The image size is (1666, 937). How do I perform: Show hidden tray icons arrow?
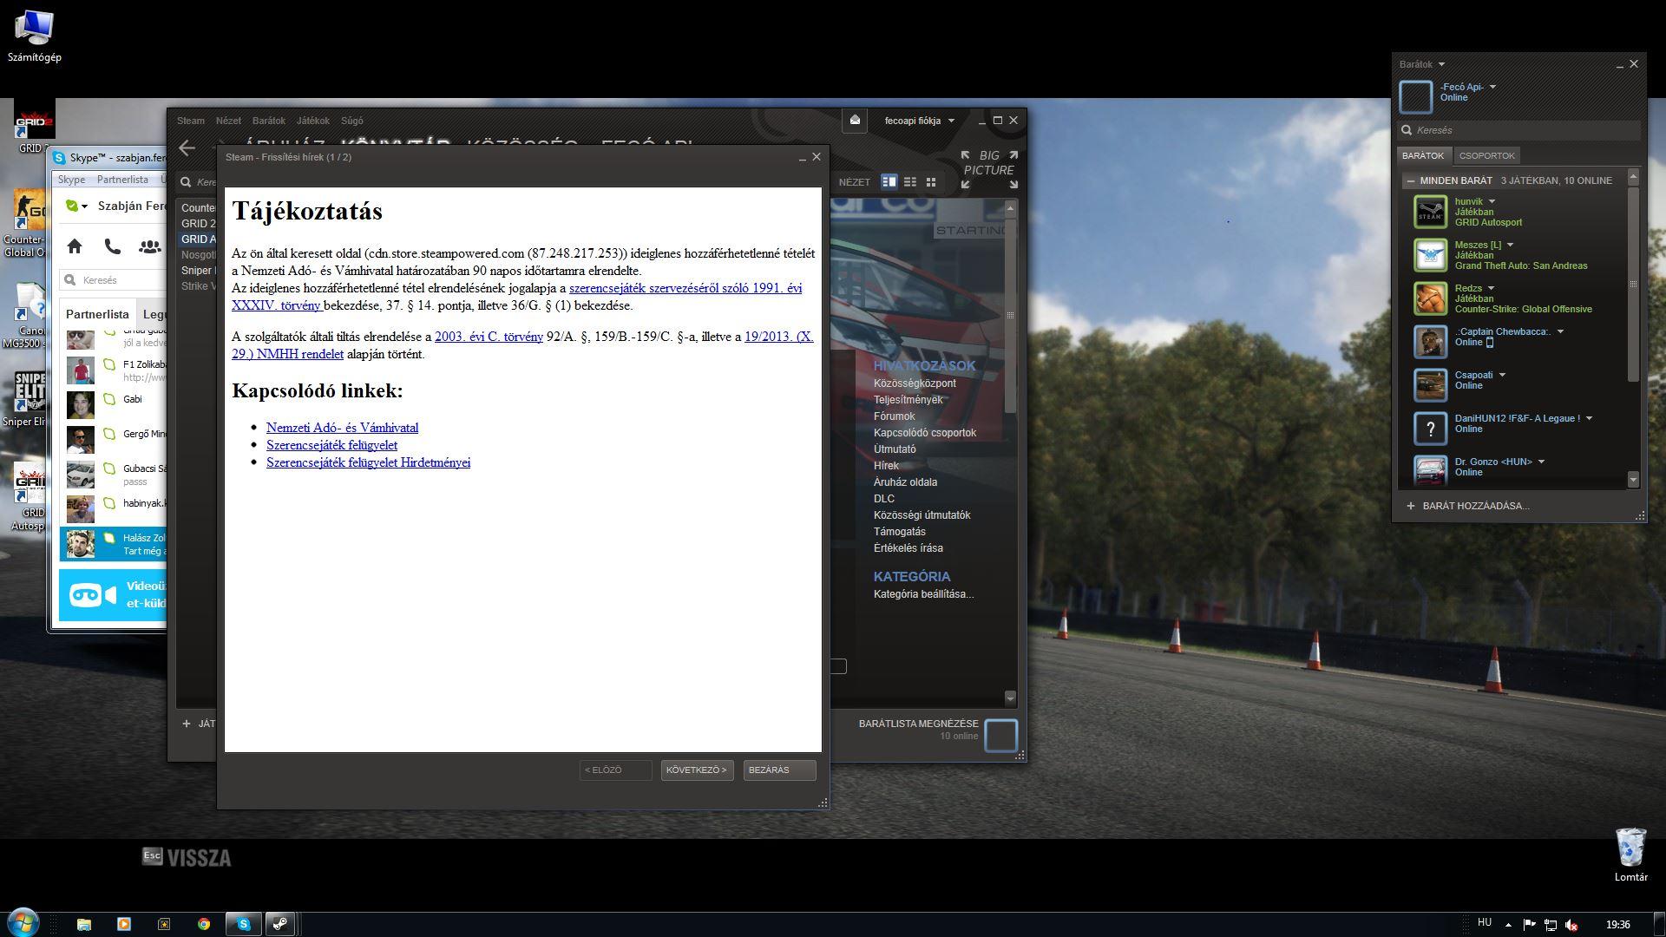pyautogui.click(x=1508, y=925)
